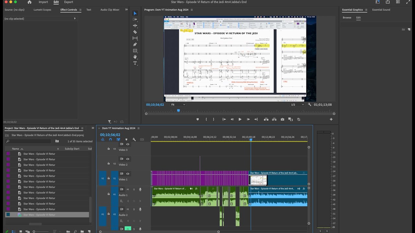Click the Timeline playhead on the ruler

point(251,139)
